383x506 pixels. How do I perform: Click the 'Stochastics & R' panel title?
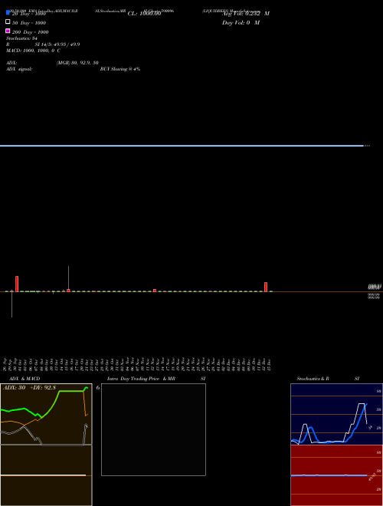click(x=313, y=379)
